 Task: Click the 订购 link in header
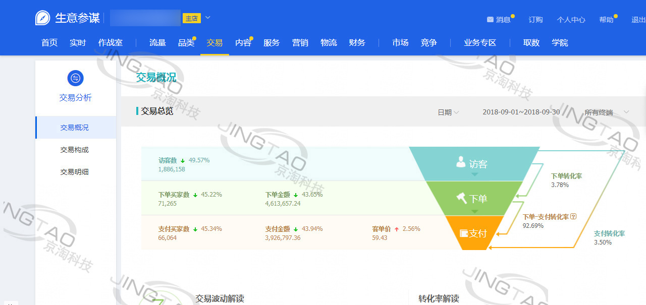click(x=535, y=20)
